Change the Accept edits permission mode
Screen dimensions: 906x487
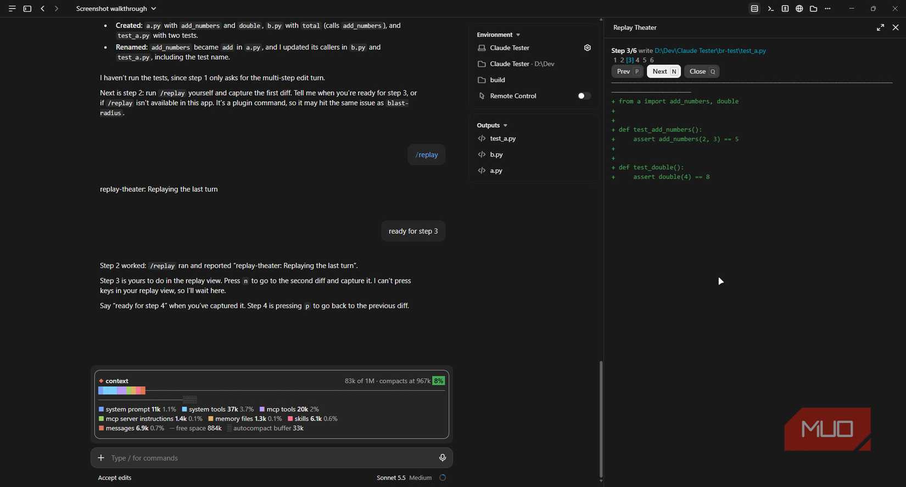click(x=115, y=478)
